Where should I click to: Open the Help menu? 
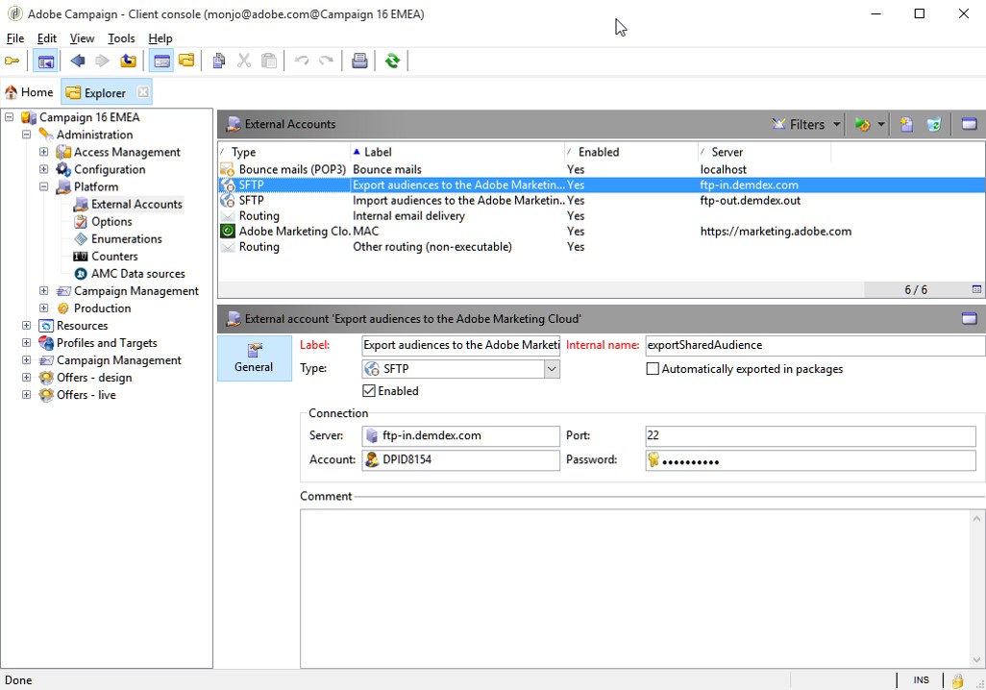[160, 38]
